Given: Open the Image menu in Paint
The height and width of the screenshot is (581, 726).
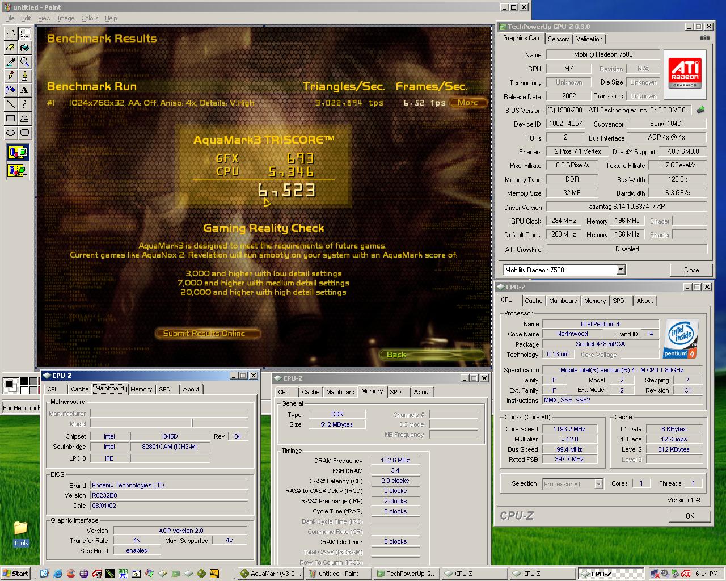Looking at the screenshot, I should pos(66,18).
